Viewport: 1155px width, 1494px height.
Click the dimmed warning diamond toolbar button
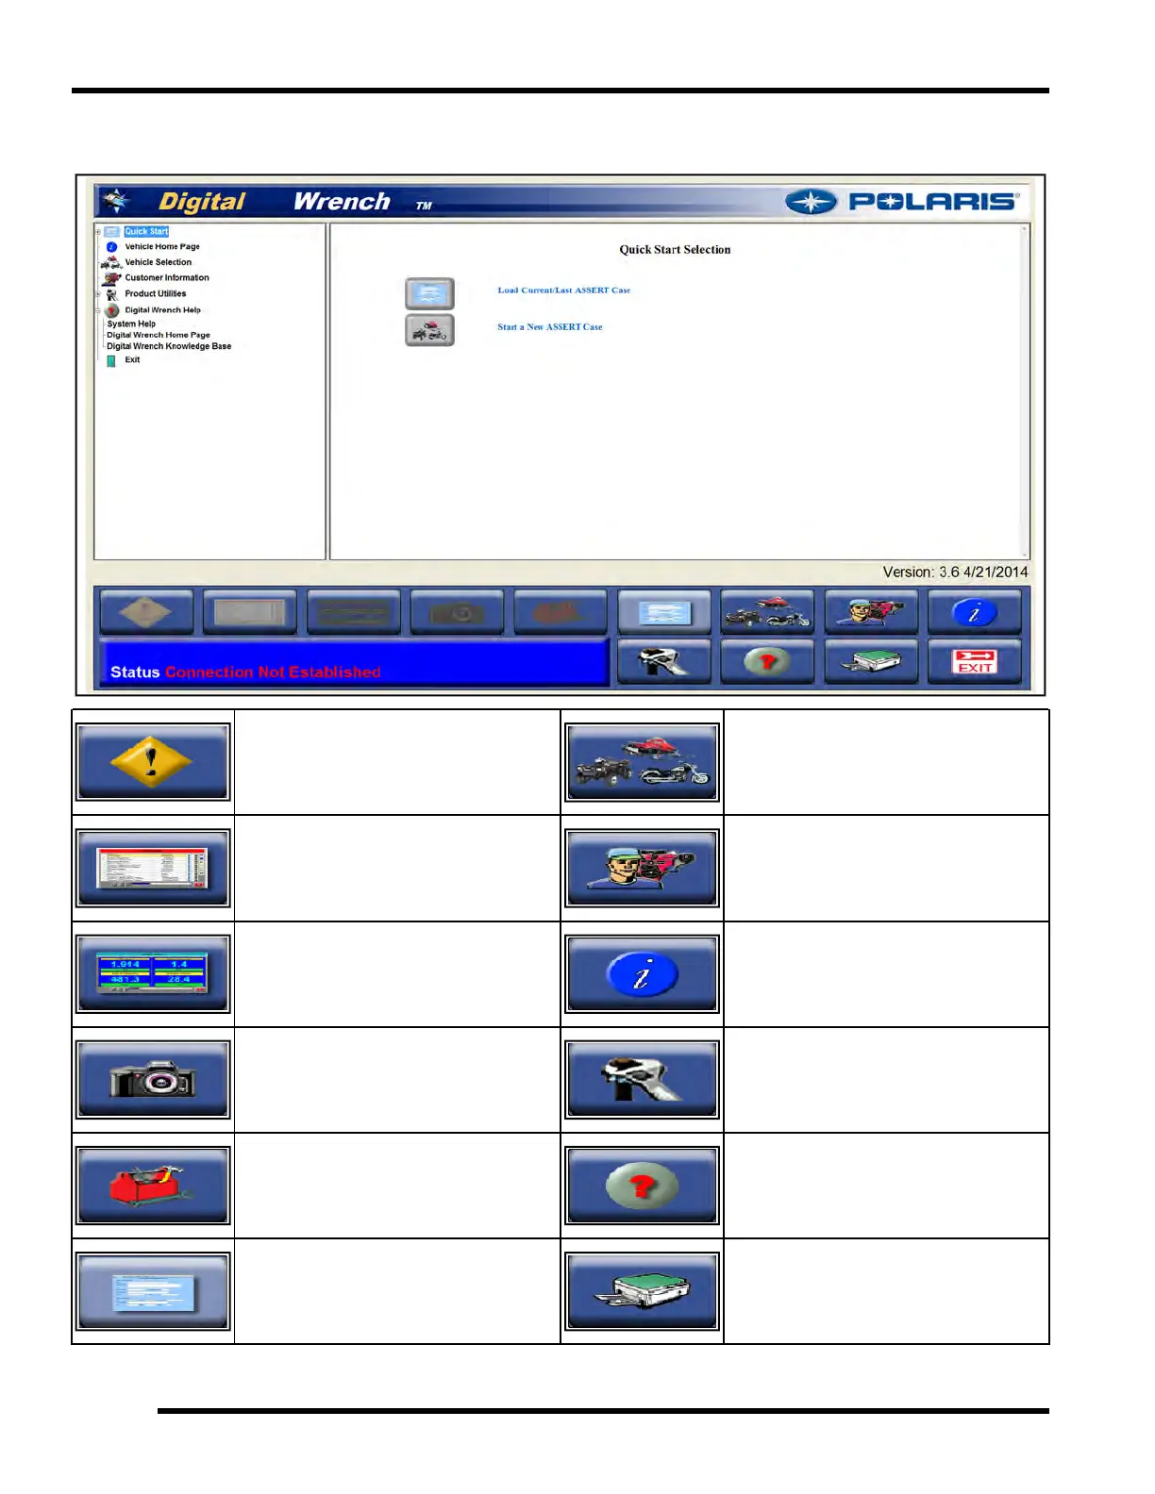(146, 612)
